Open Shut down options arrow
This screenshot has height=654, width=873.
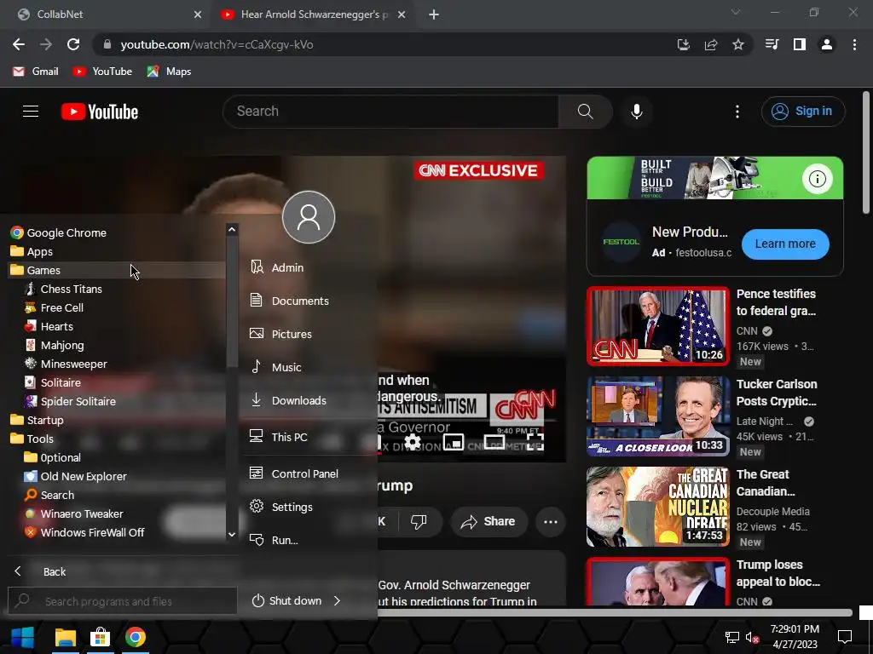tap(337, 600)
